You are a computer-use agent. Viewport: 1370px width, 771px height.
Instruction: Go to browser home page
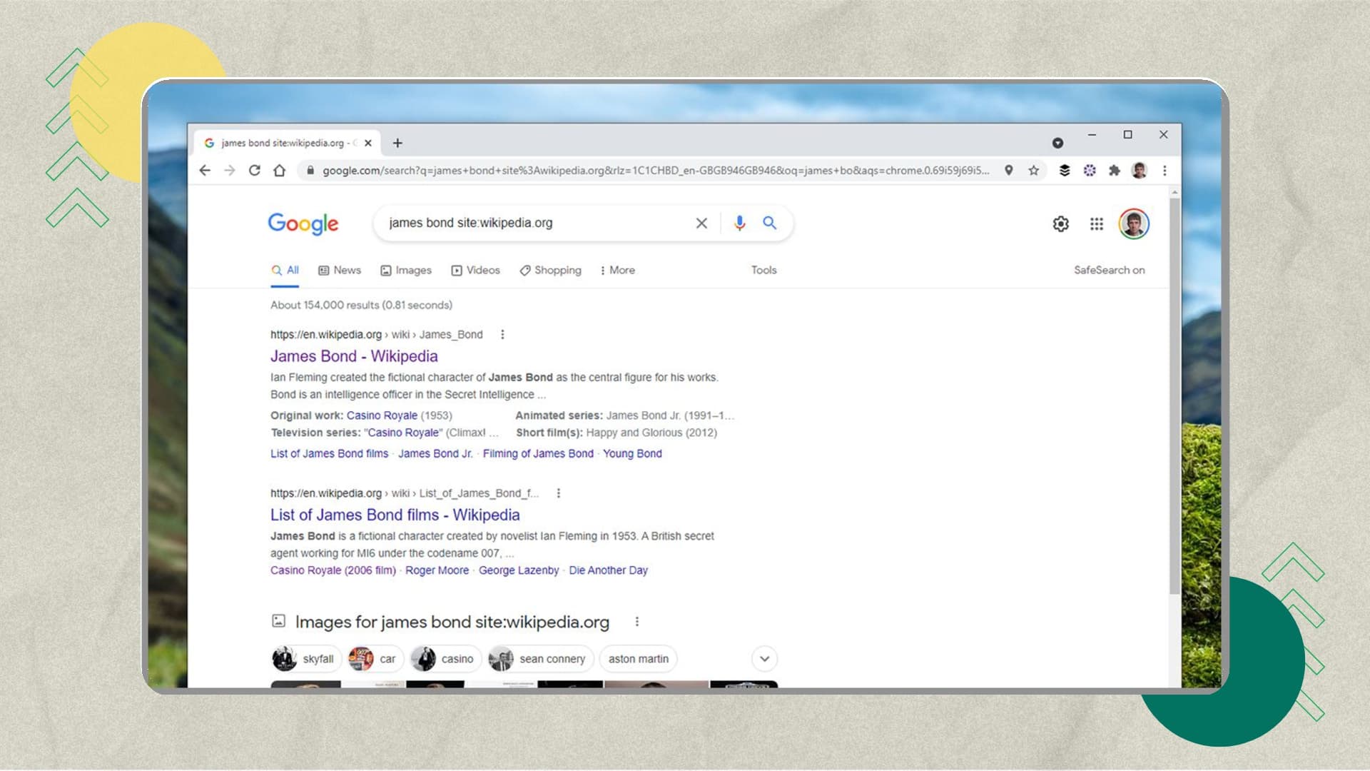tap(280, 171)
